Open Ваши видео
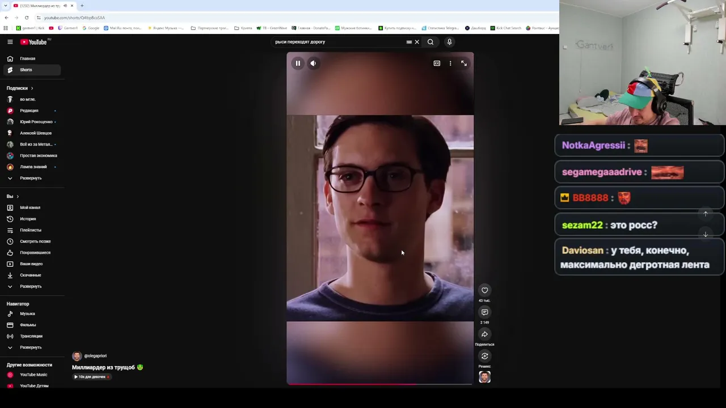Screen dimensions: 726x408 (x=32, y=263)
